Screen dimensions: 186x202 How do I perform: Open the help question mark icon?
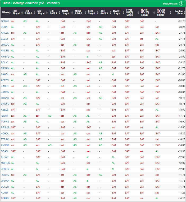(x=181, y=3)
